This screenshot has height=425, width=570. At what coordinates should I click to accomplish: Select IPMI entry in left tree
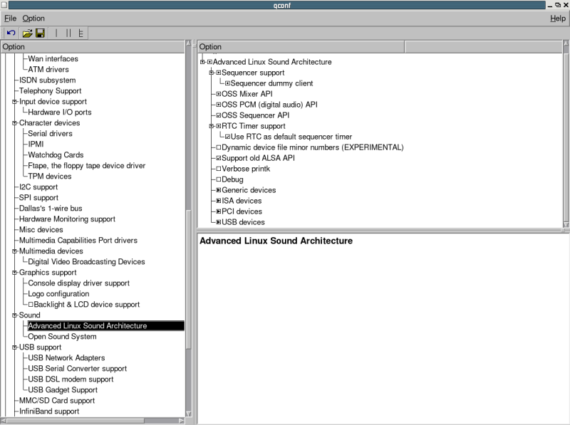[x=36, y=145]
